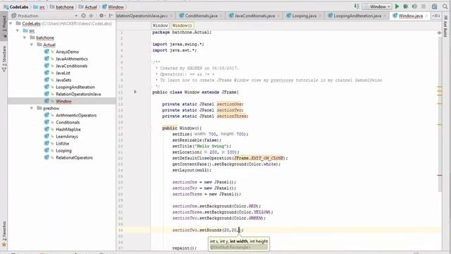Open ListUse class in tree

63,143
